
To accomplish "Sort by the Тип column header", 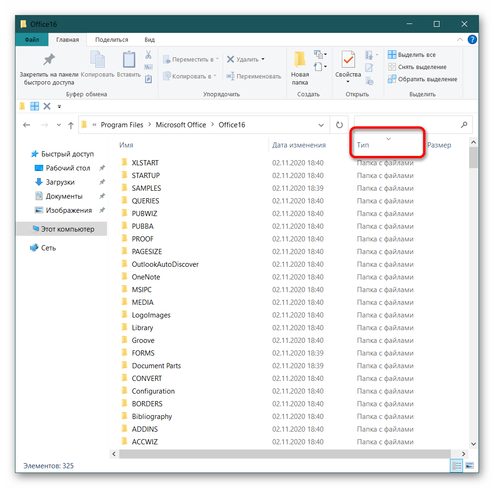I will click(363, 145).
